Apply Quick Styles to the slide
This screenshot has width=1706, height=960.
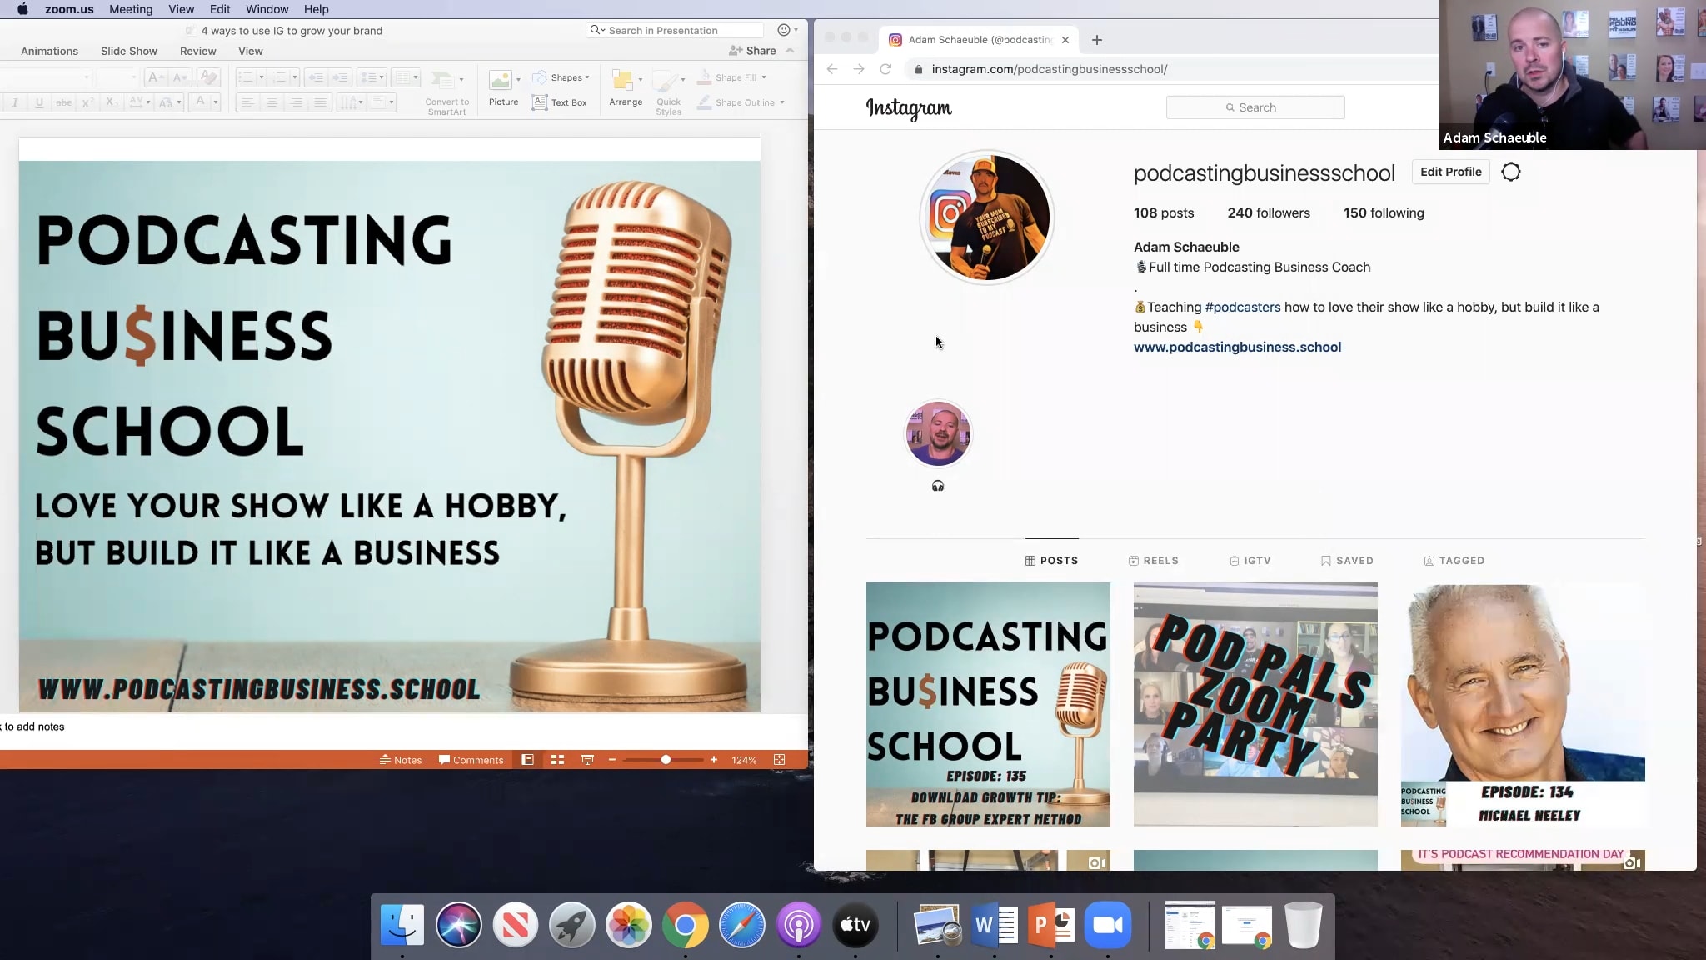click(x=668, y=89)
